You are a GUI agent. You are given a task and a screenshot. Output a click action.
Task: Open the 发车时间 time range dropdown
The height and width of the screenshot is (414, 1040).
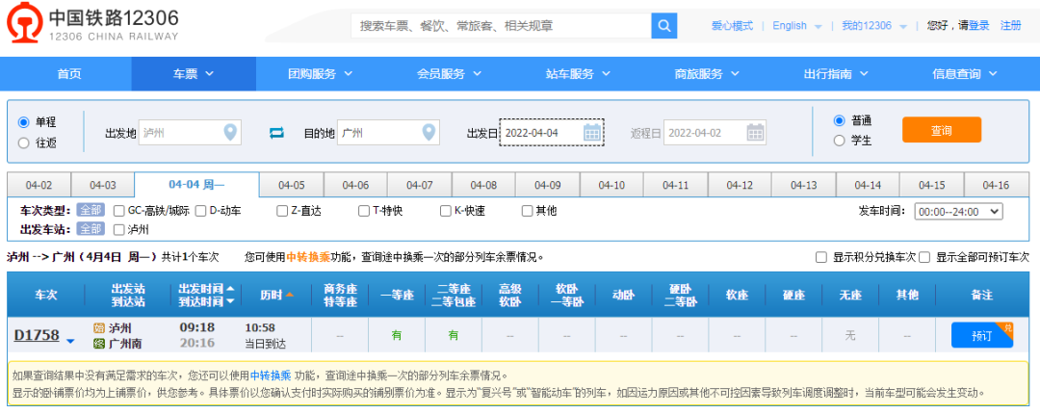pyautogui.click(x=957, y=211)
